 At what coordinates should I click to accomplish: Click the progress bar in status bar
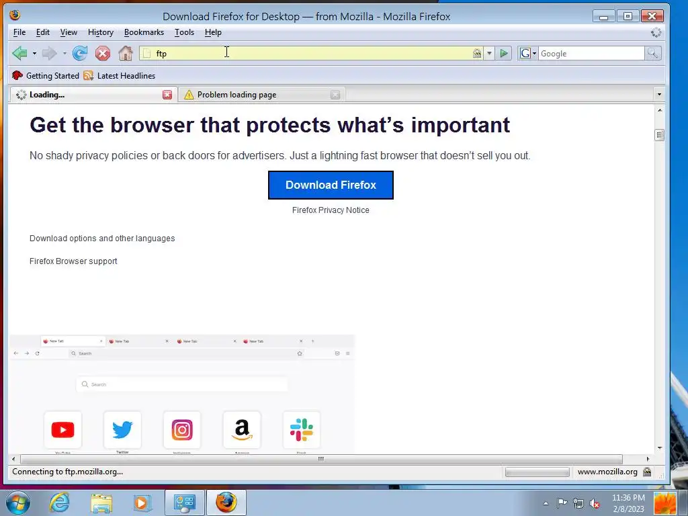coord(537,472)
